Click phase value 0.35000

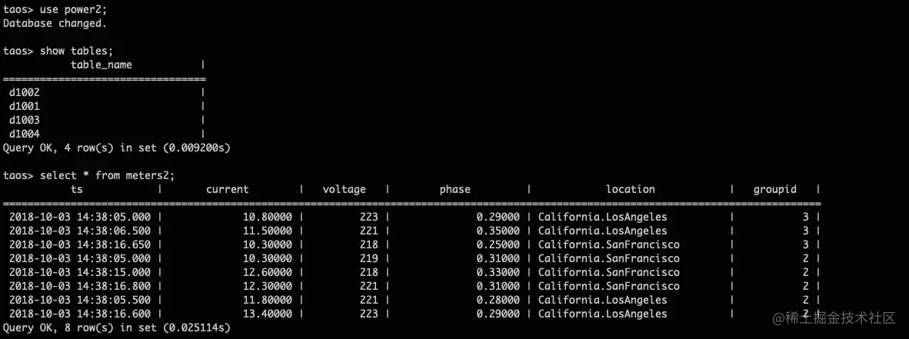pyautogui.click(x=498, y=231)
